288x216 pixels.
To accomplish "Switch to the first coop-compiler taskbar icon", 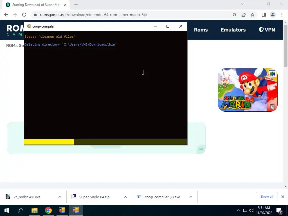I will pyautogui.click(x=62, y=210).
